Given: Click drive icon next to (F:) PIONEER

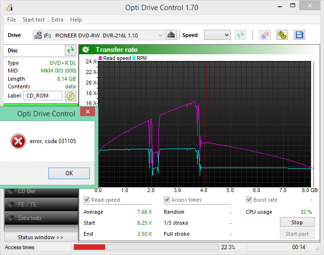Looking at the screenshot, I should [38, 35].
